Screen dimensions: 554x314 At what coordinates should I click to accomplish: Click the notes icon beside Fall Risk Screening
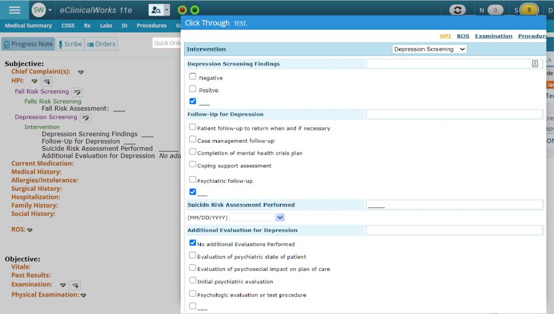pos(77,92)
